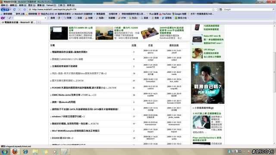Open the YouTube bookmark

(165, 14)
